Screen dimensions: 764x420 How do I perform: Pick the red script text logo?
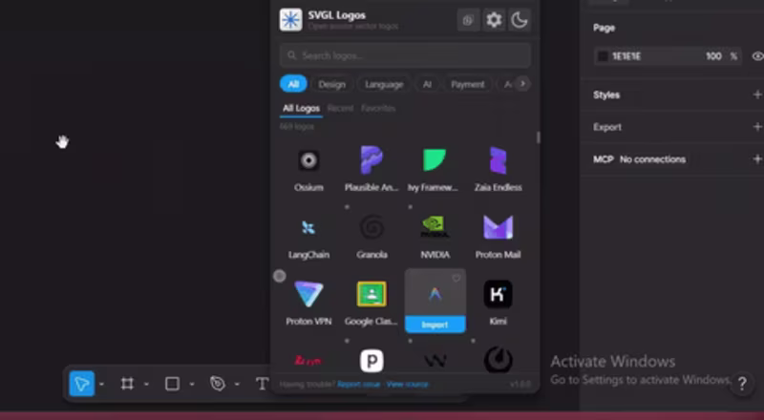(308, 361)
